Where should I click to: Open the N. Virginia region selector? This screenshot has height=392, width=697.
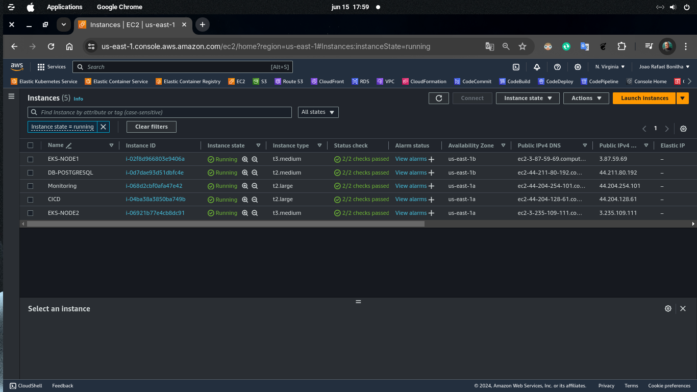point(610,67)
